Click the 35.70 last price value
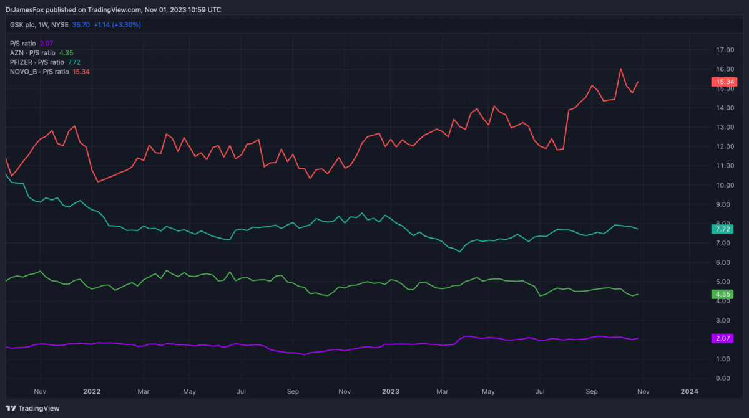Screen dimensions: 749x418 click(x=81, y=25)
